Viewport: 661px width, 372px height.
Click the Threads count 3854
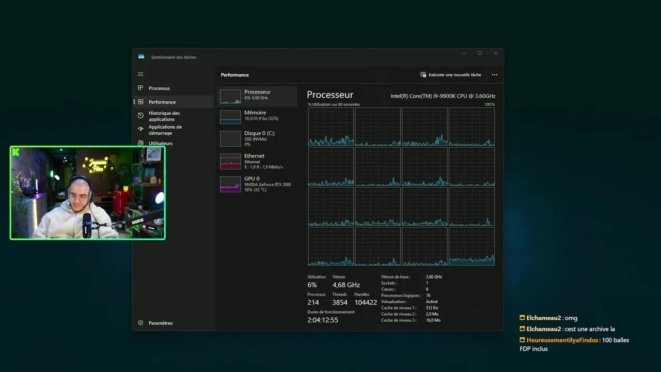point(340,302)
